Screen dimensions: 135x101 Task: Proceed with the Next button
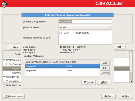click(x=126, y=96)
